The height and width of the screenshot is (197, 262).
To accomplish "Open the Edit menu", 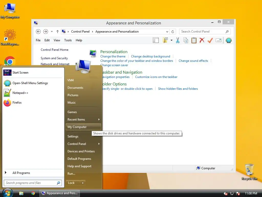I will [x=47, y=40].
